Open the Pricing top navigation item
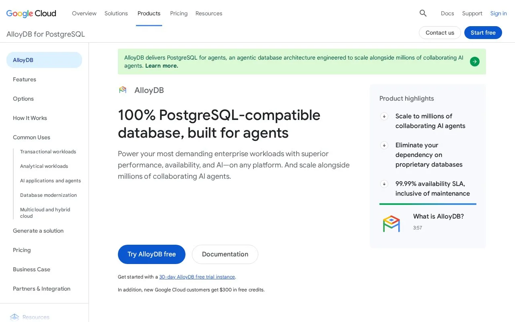The height and width of the screenshot is (322, 515). [179, 13]
